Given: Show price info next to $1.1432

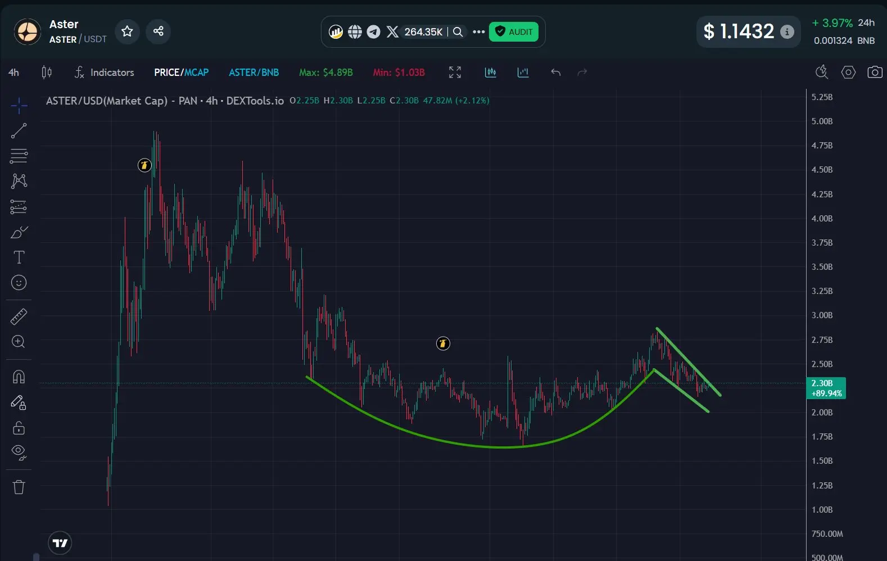Looking at the screenshot, I should (787, 32).
